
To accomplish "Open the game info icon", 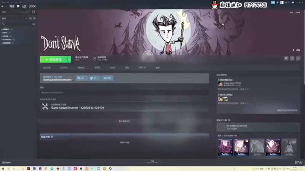I will 292,59.
